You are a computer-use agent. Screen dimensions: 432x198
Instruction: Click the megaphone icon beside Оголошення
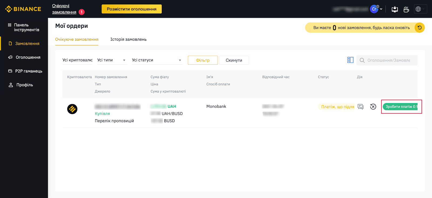[11, 57]
